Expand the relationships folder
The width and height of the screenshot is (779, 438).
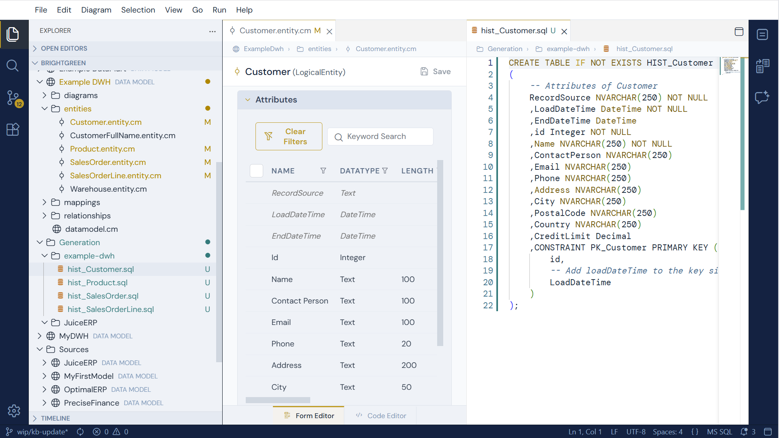coord(45,216)
